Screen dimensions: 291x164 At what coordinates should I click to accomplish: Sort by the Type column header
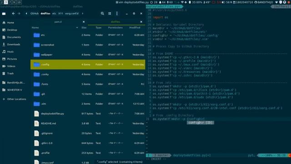[x=98, y=27]
